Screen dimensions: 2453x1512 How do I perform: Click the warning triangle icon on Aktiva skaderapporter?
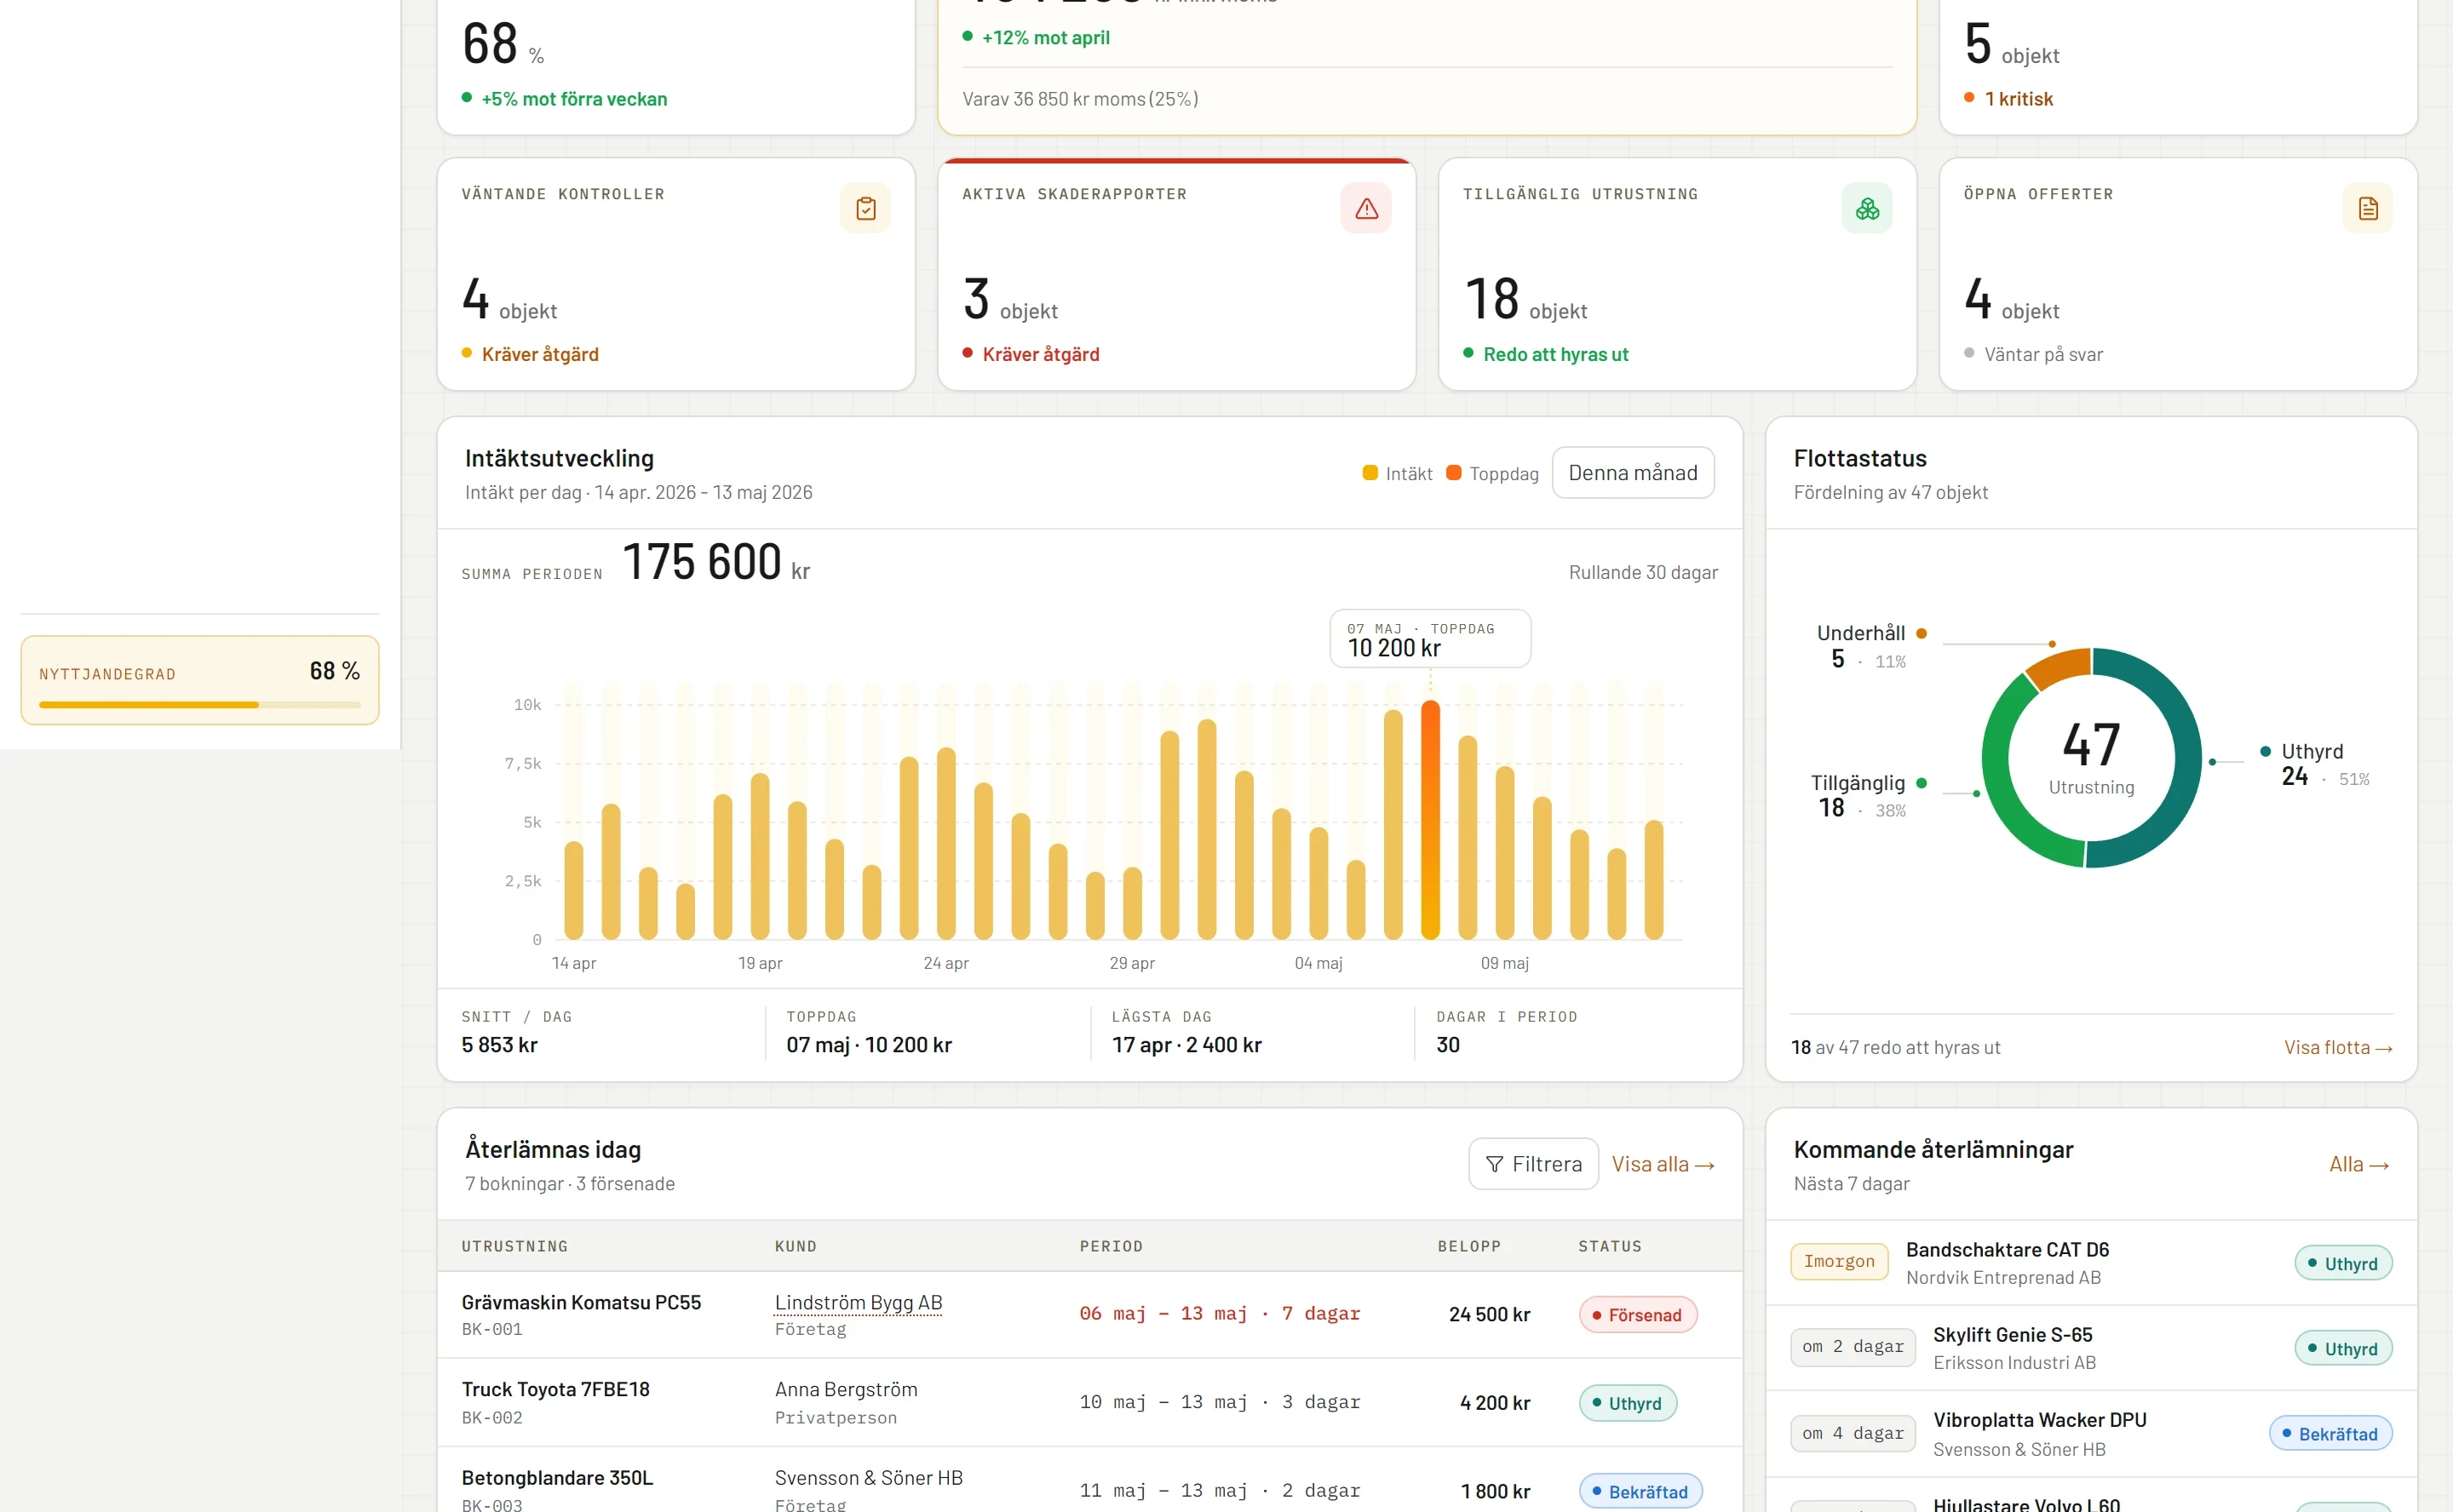pyautogui.click(x=1365, y=208)
